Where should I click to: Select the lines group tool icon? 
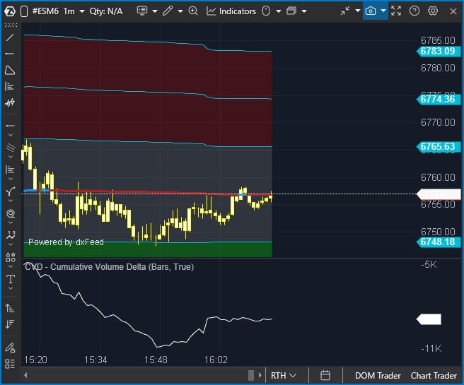(x=10, y=126)
